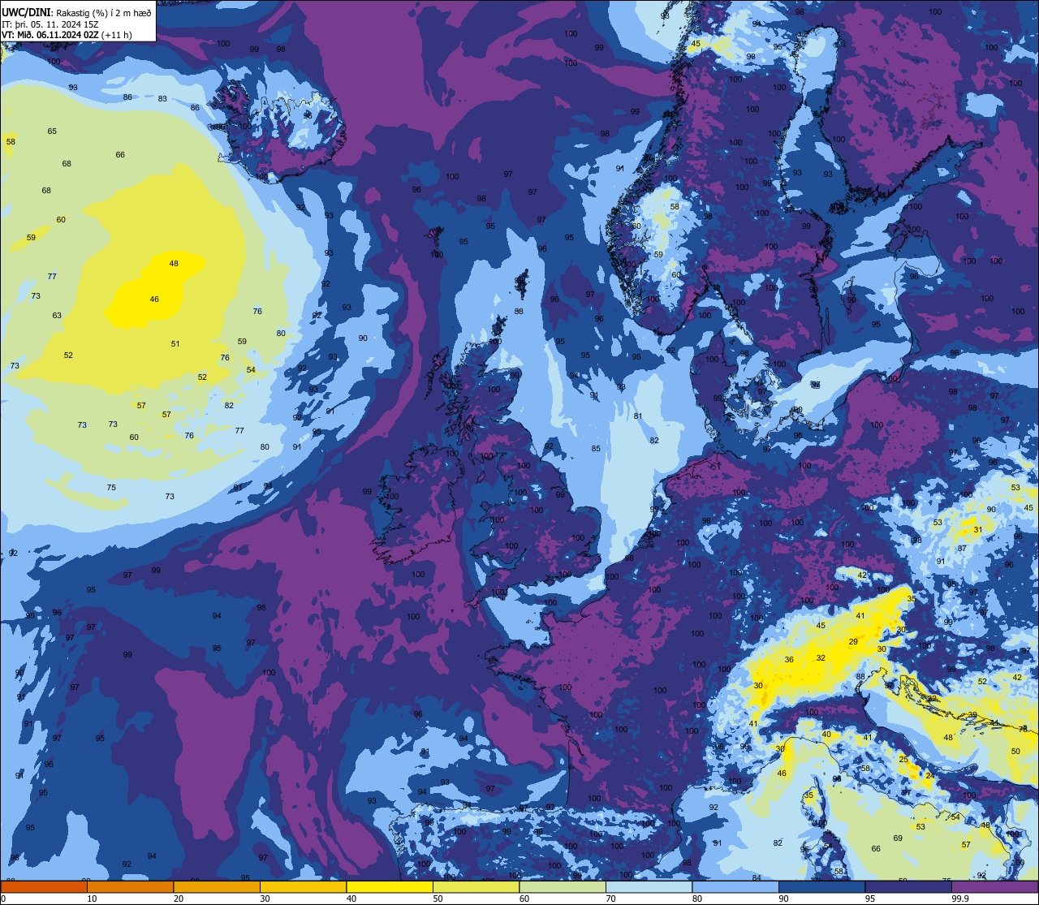
Task: Click the legend swatch between 10 and 20
Action: [130, 887]
